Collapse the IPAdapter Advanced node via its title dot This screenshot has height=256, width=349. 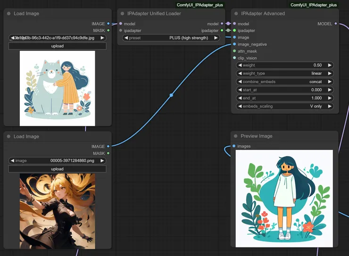pyautogui.click(x=236, y=14)
